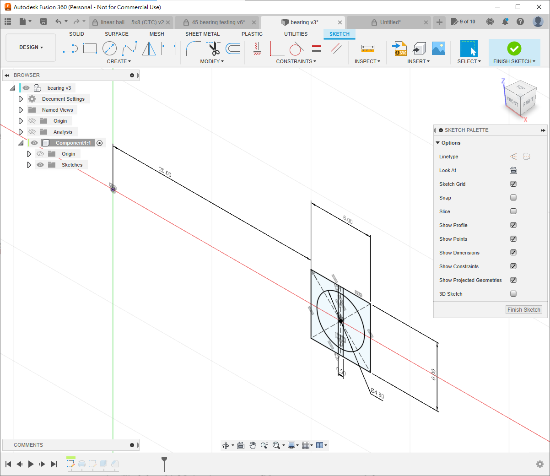Expand the Sketches folder in browser

[29, 165]
